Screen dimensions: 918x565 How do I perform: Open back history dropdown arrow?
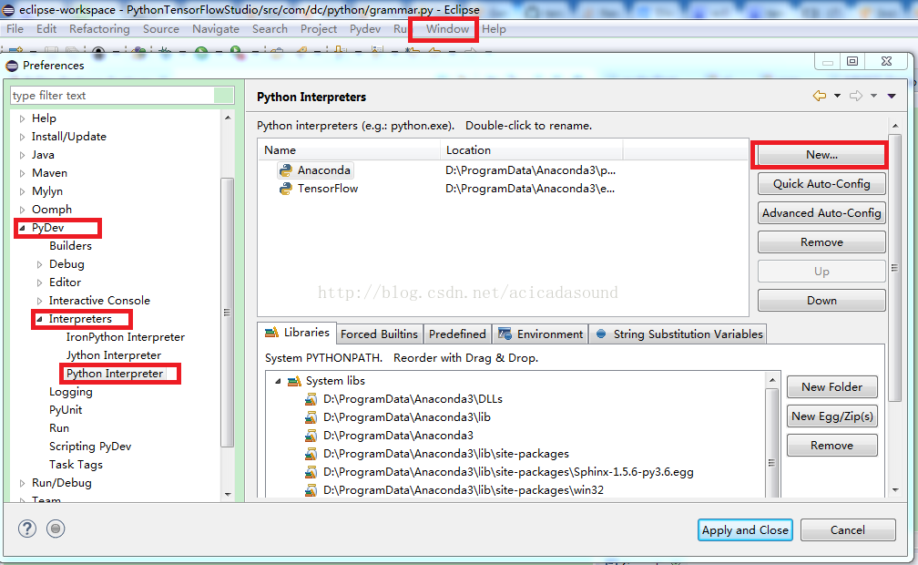coord(837,96)
